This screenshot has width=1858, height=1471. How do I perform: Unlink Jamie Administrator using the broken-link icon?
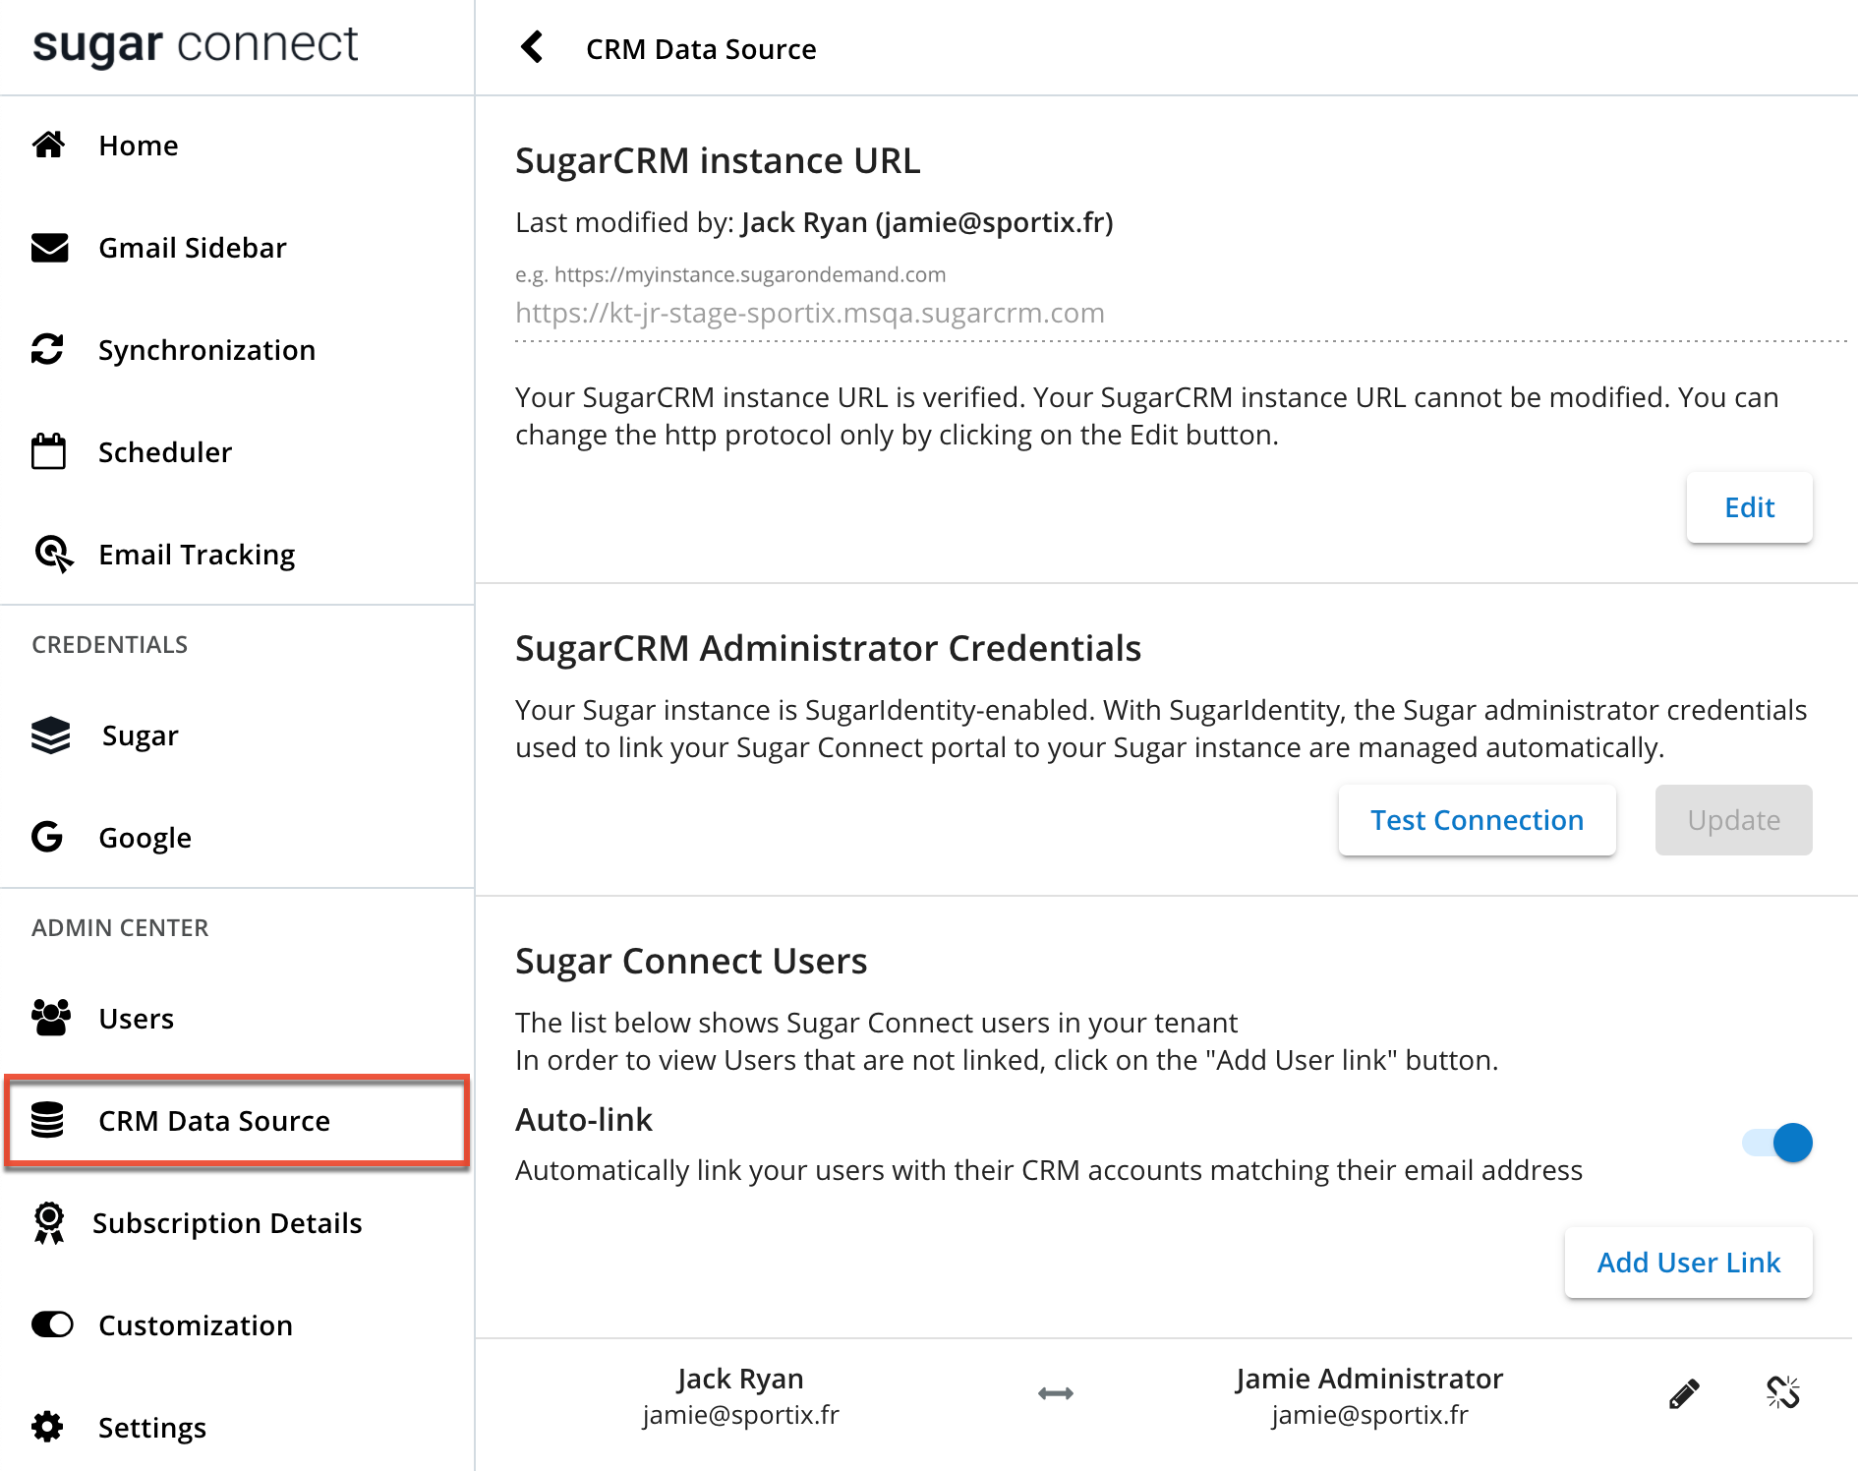tap(1783, 1392)
